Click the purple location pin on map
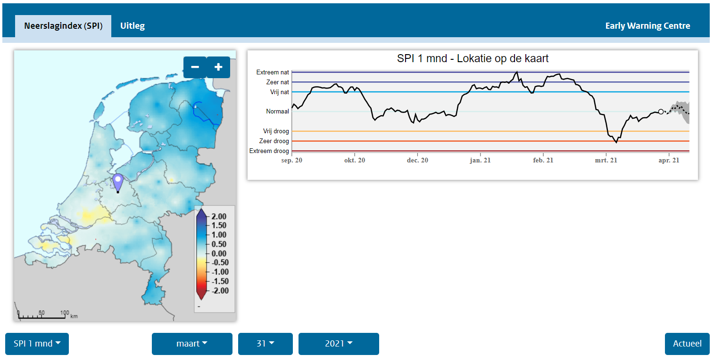722x363 pixels. [118, 182]
